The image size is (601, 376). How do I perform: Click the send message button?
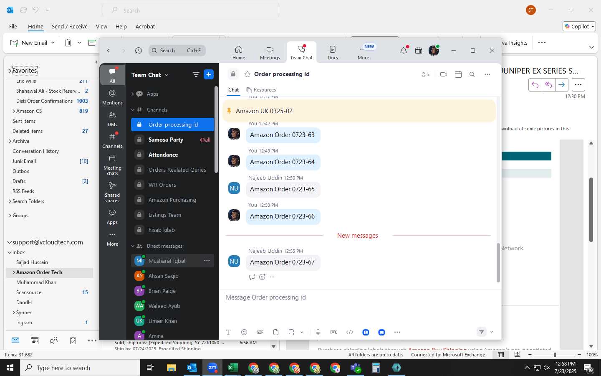tap(482, 332)
